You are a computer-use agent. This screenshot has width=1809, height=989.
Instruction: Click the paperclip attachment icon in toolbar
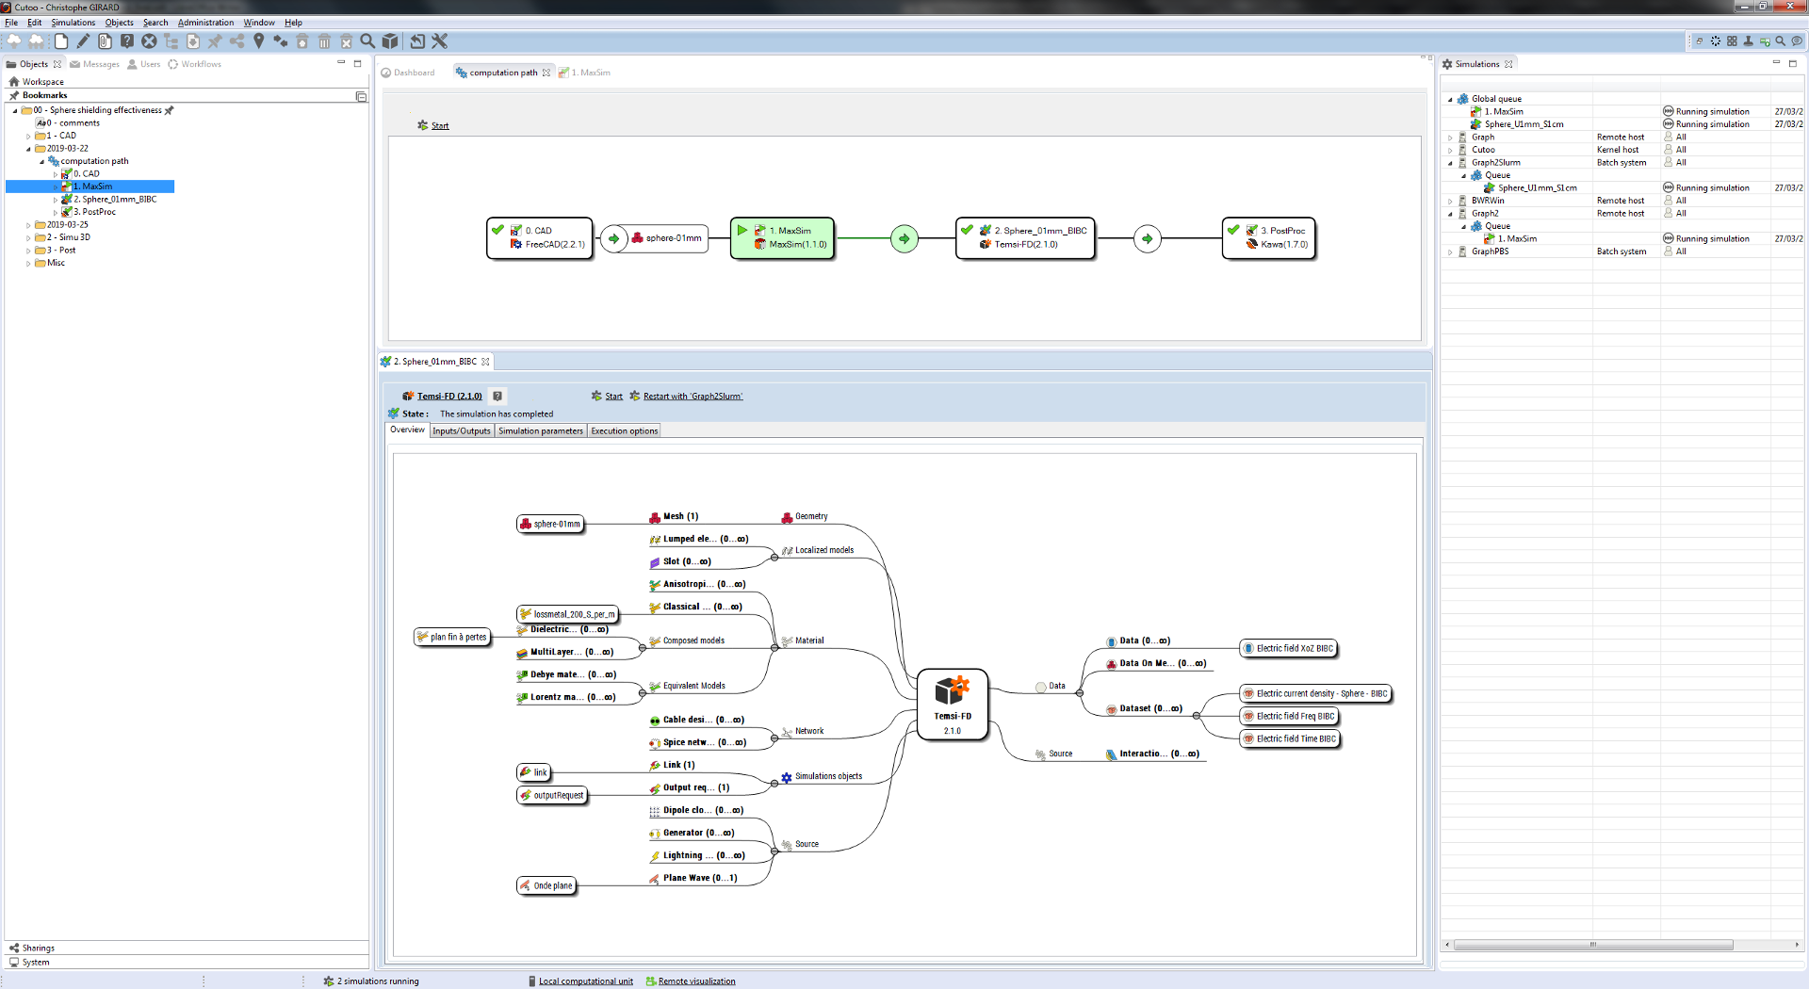tap(105, 41)
